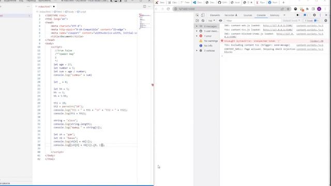
Task: Switch to the Recorder tab
Action: (231, 15)
